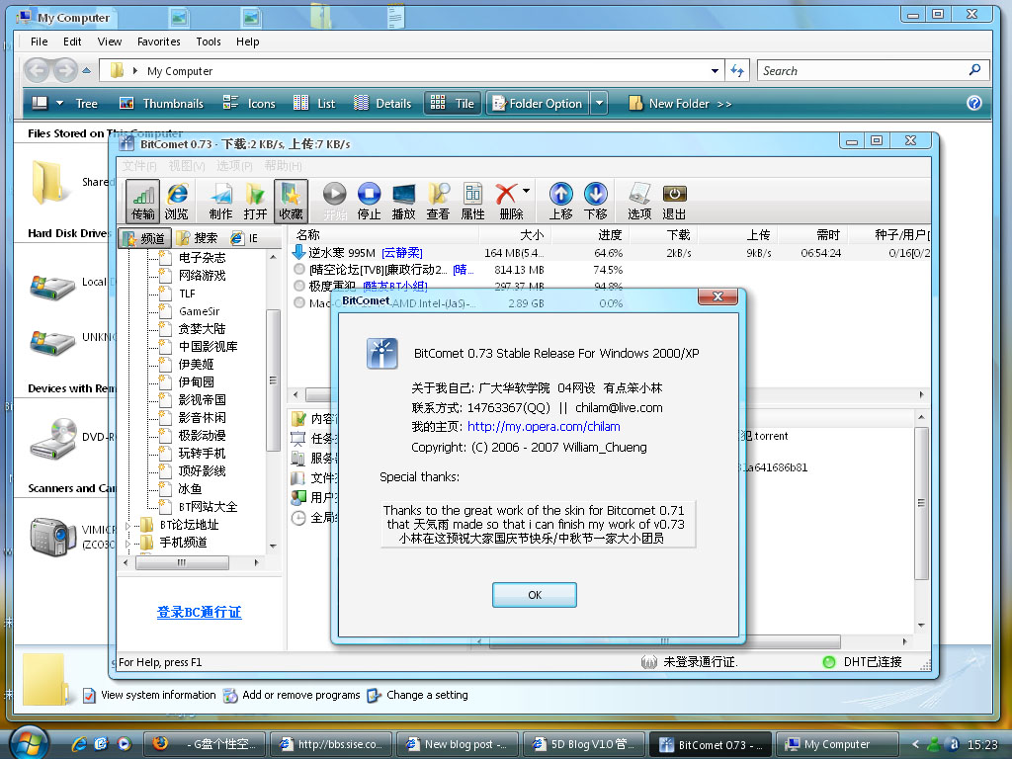This screenshot has height=759, width=1012.
Task: Toggle the 收藏 (Favorites) panel button
Action: click(x=291, y=201)
